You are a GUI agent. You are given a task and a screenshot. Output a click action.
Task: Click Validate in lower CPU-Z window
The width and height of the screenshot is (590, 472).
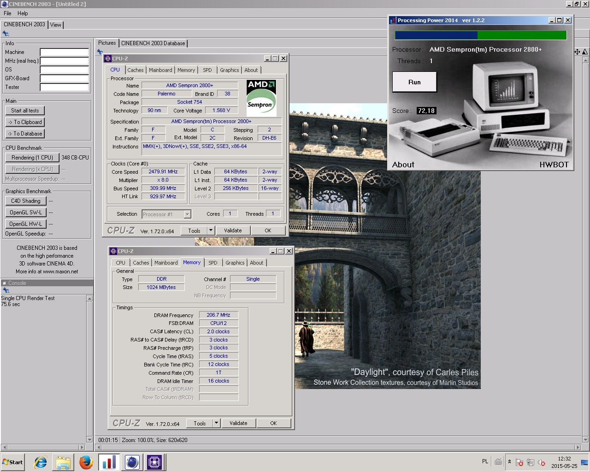pyautogui.click(x=238, y=423)
